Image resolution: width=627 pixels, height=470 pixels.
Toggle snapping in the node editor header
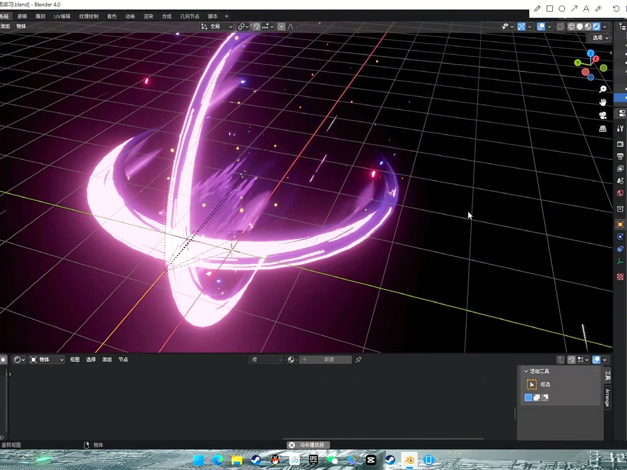coord(571,359)
